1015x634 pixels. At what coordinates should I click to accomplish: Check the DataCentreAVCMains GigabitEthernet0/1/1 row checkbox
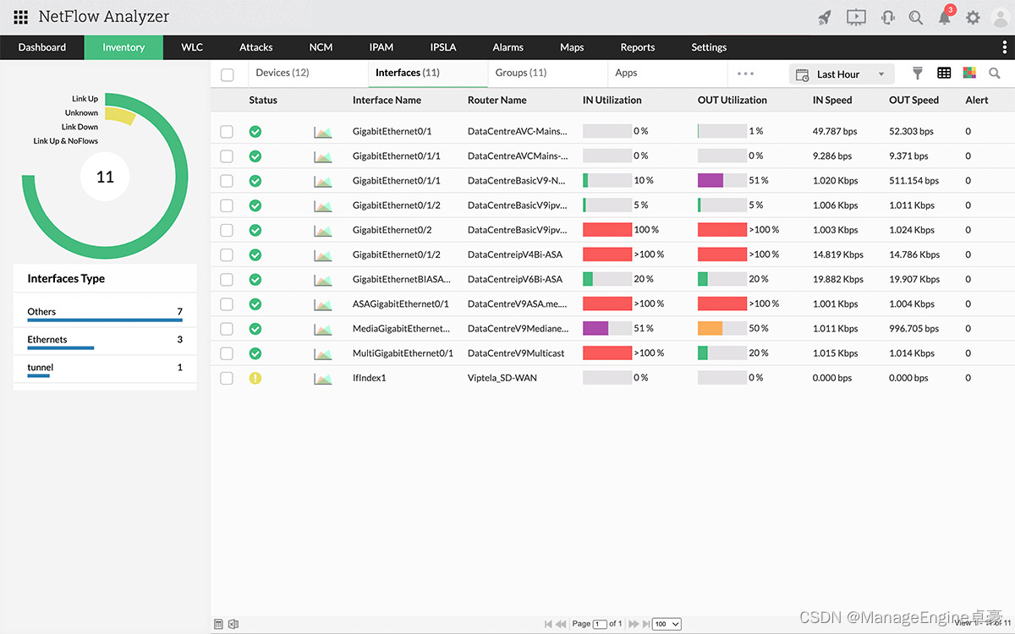(x=227, y=156)
